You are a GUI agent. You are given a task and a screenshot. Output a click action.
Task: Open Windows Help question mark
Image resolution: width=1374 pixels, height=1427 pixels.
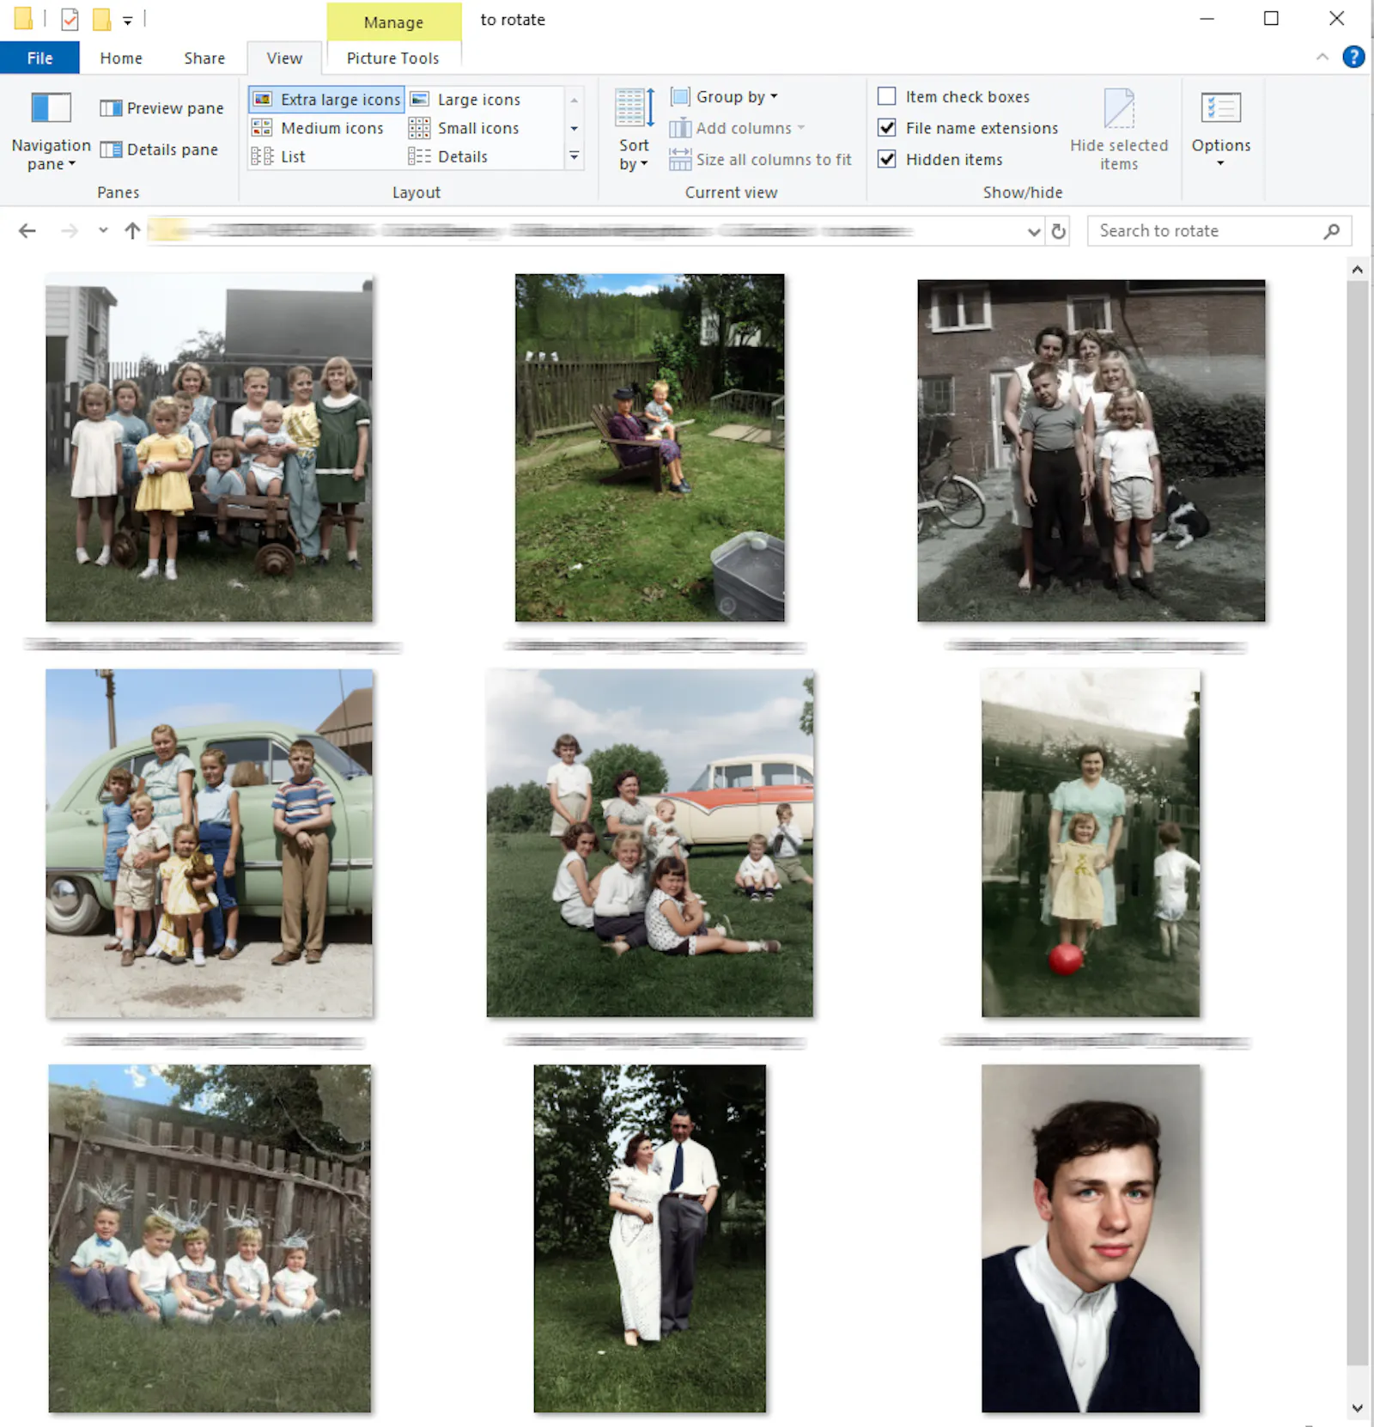coord(1353,57)
